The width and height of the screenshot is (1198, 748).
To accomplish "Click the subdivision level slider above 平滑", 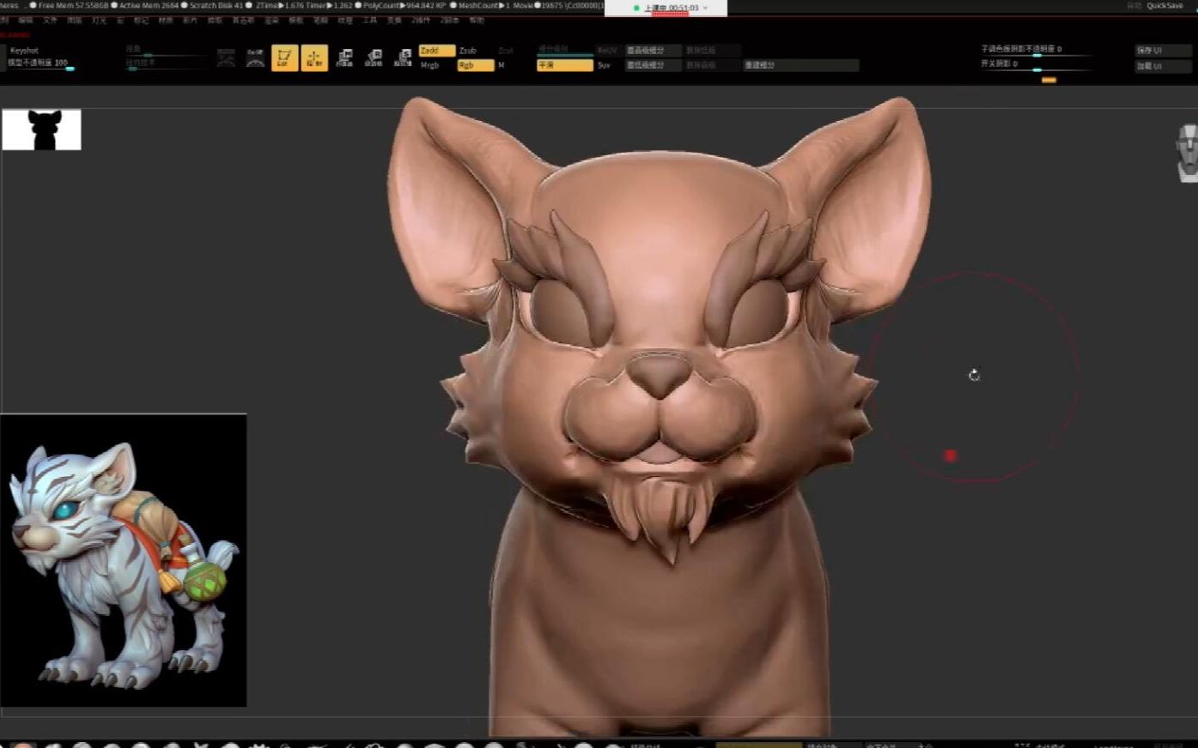I will point(565,51).
